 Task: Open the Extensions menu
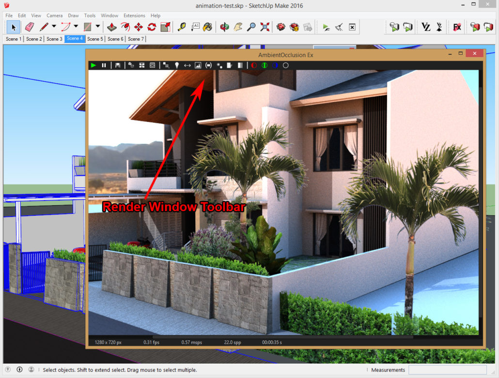[134, 15]
